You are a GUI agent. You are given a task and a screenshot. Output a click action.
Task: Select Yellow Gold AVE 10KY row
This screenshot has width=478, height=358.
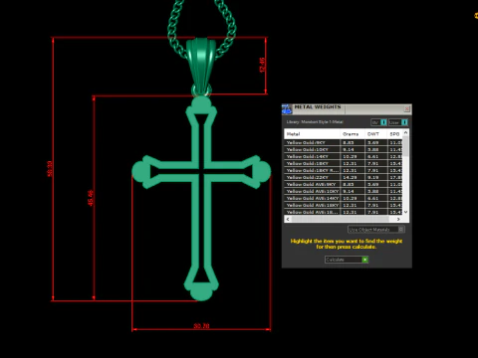point(344,191)
